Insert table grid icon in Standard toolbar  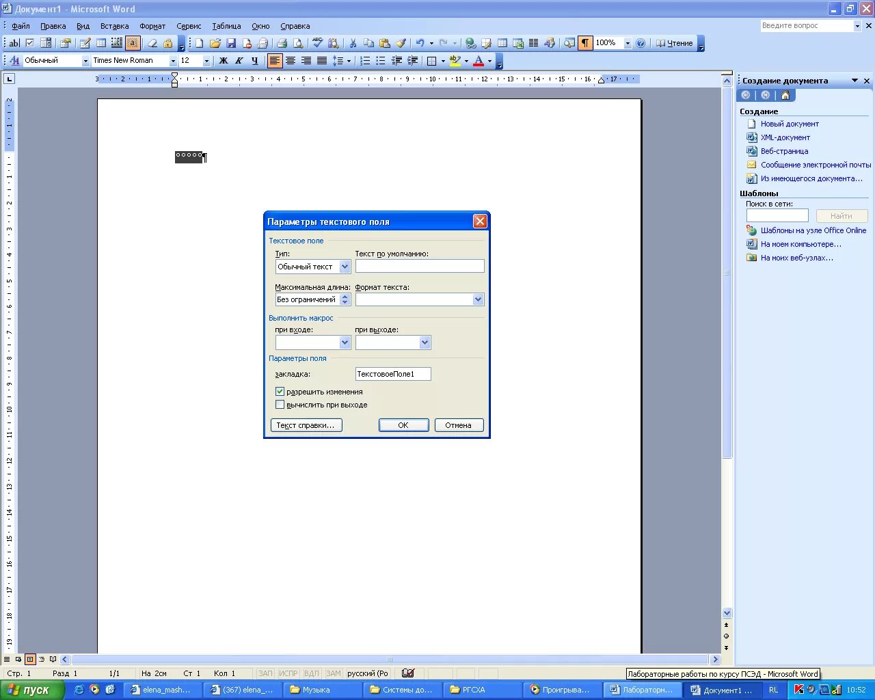502,43
